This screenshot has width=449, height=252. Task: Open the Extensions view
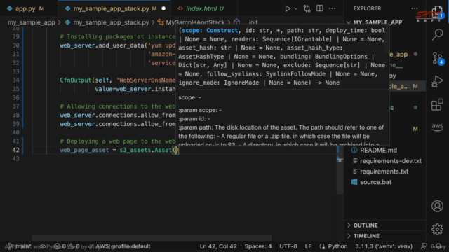pos(437,104)
